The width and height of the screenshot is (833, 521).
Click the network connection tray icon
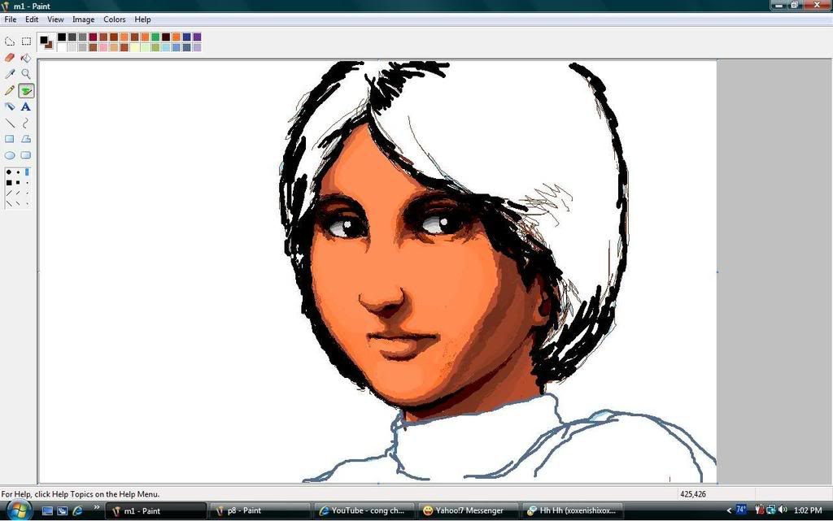tap(771, 510)
